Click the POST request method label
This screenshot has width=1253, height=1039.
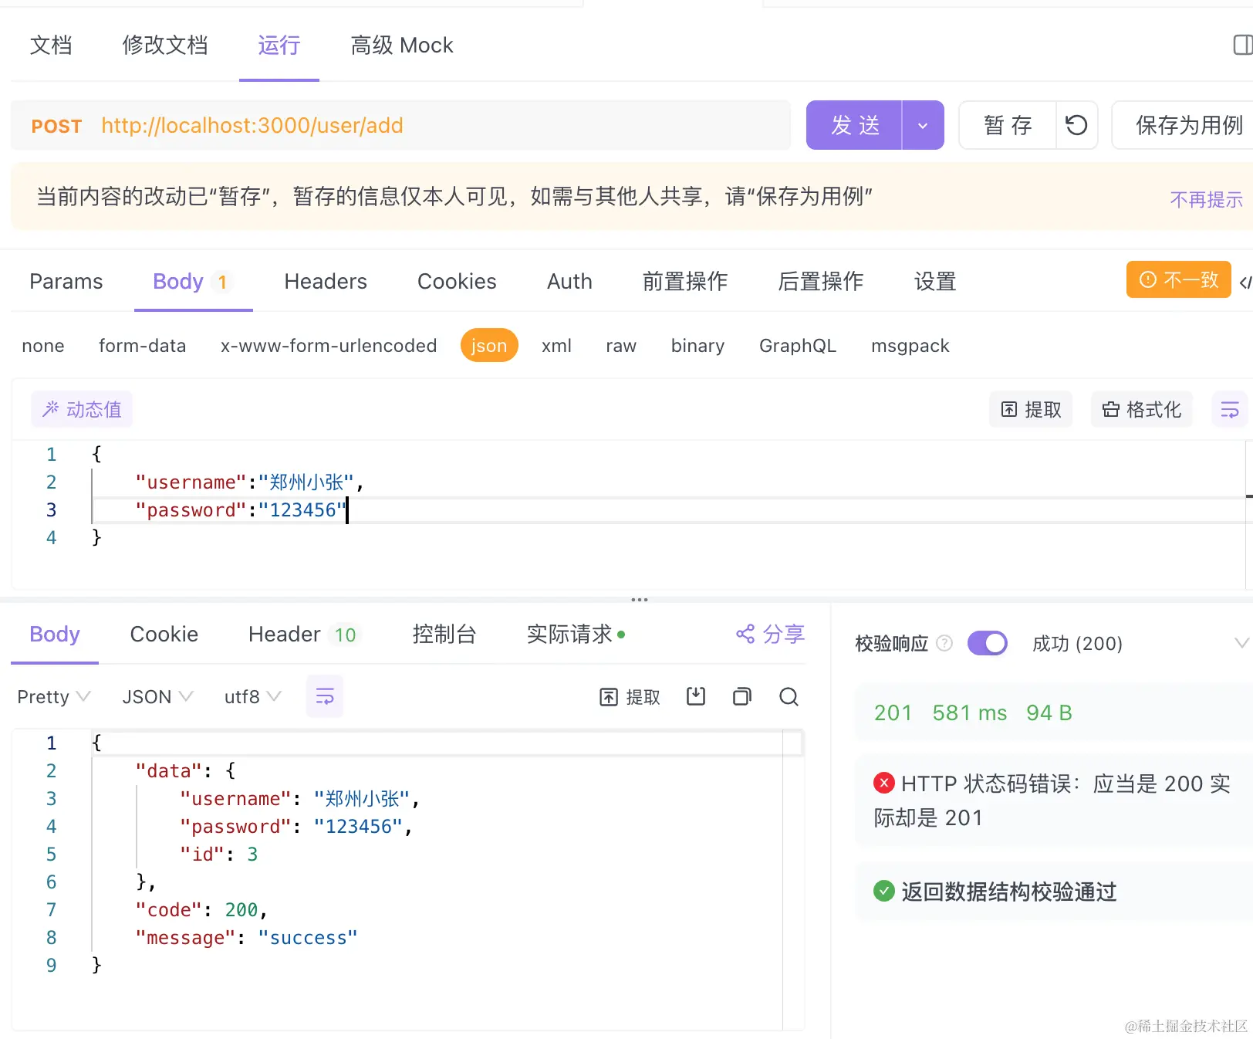56,126
